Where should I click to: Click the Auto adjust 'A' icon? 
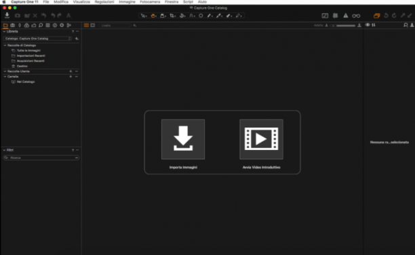pyautogui.click(x=68, y=16)
